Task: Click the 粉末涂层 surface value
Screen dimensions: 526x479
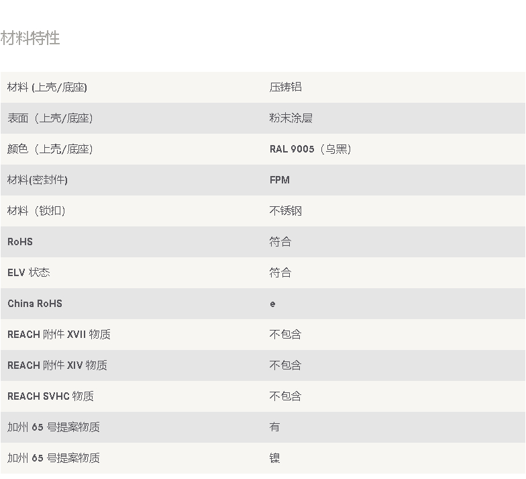Action: coord(291,118)
